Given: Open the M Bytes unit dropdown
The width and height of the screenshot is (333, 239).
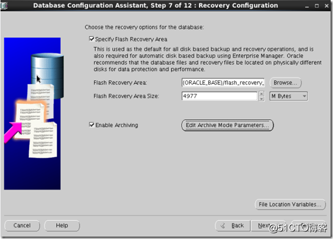Looking at the screenshot, I should tap(289, 96).
